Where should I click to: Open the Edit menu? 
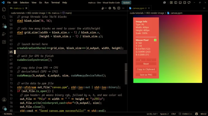click(x=15, y=2)
